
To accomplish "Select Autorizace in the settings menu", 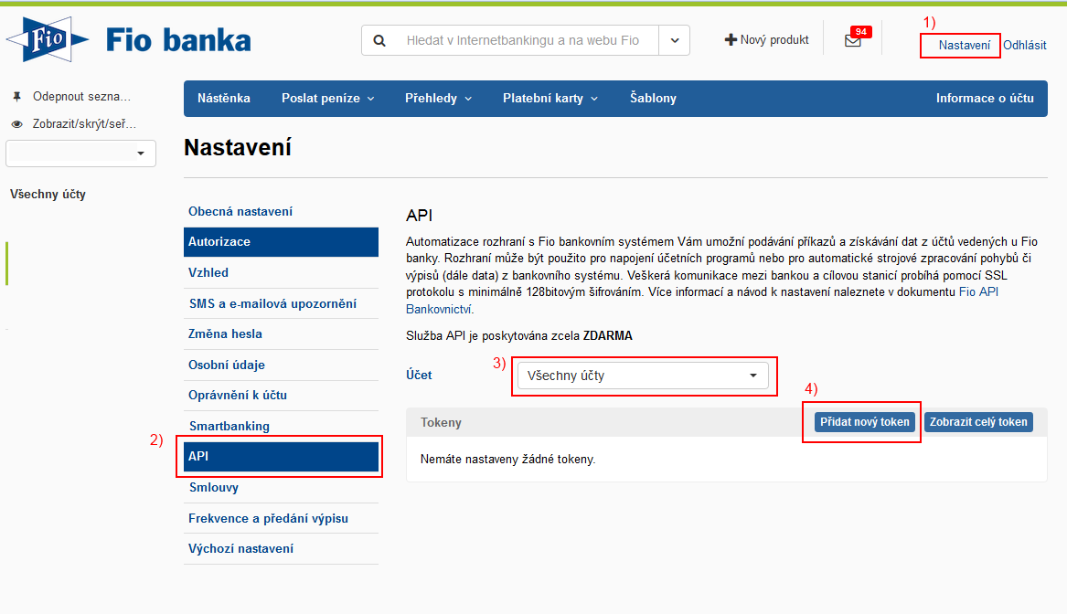I will pyautogui.click(x=281, y=242).
